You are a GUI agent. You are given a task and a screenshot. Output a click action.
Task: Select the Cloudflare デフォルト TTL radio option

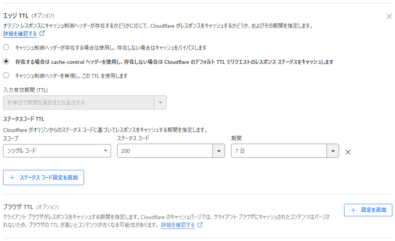point(6,61)
